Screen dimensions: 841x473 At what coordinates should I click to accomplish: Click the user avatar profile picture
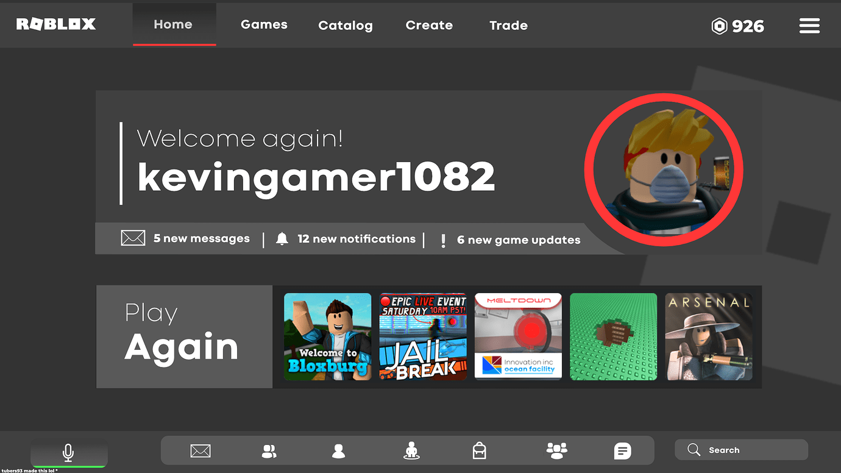(664, 170)
